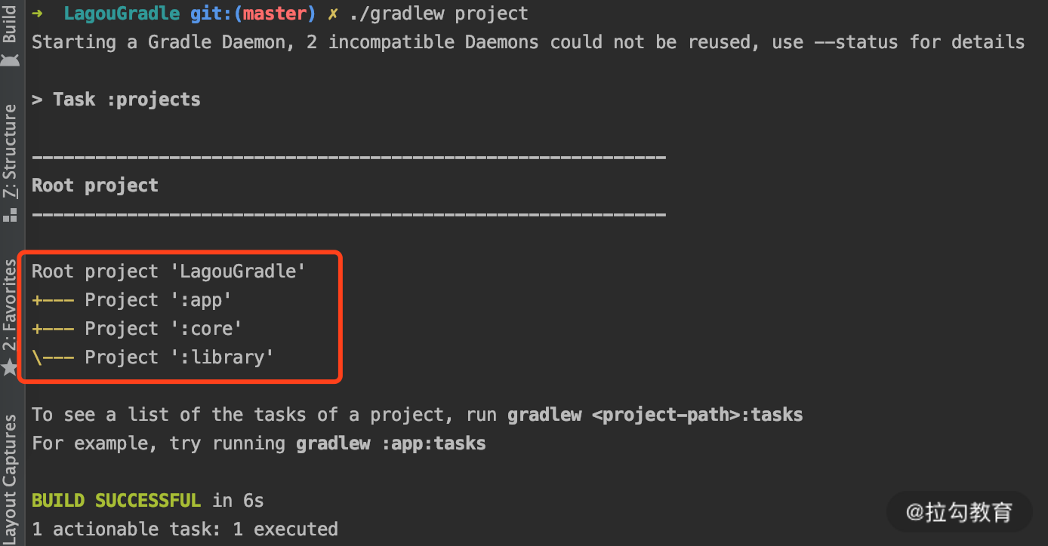Click the green BUILD SUCCESSFUL message

click(116, 501)
